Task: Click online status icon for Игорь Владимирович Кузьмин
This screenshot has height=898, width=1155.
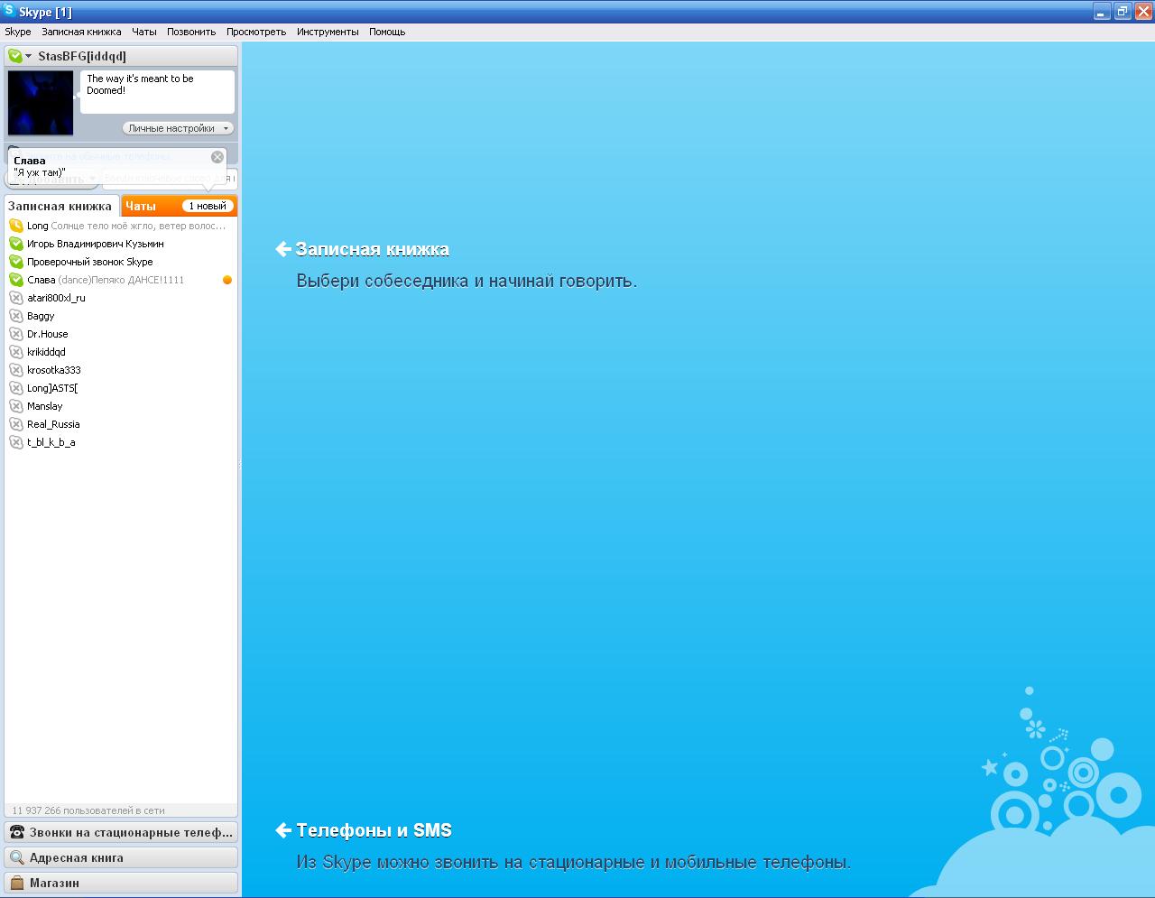Action: pos(16,244)
